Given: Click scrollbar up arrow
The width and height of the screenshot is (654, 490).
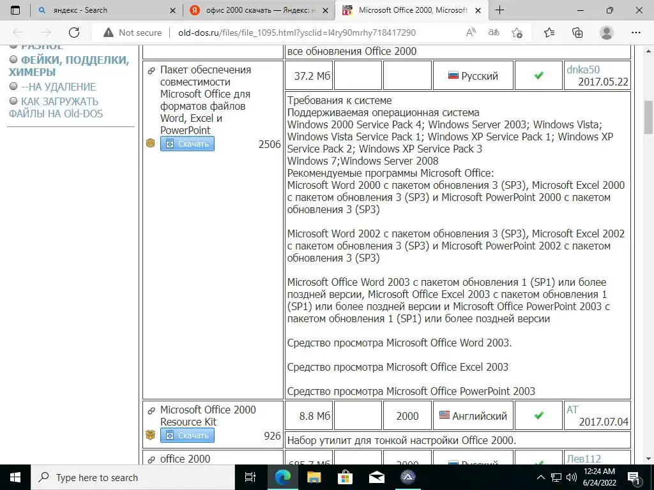Looking at the screenshot, I should coord(649,51).
